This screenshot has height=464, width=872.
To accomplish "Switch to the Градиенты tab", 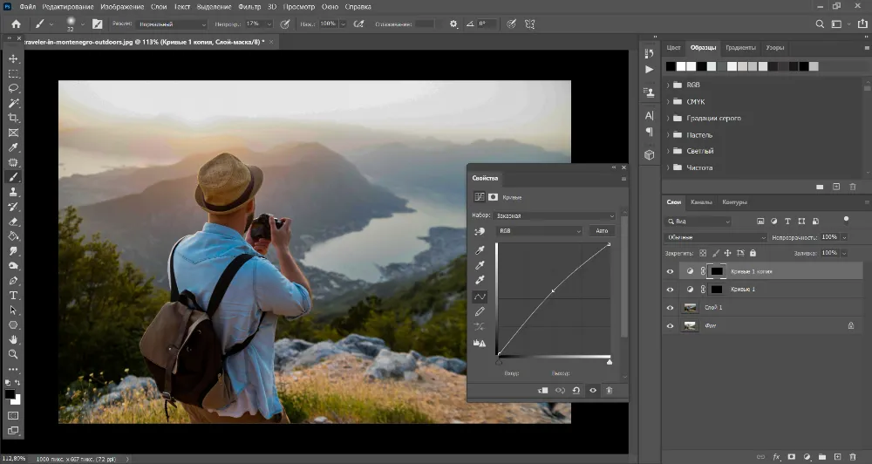I will (x=740, y=48).
